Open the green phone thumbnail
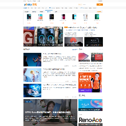 pyautogui.click(x=97, y=17)
